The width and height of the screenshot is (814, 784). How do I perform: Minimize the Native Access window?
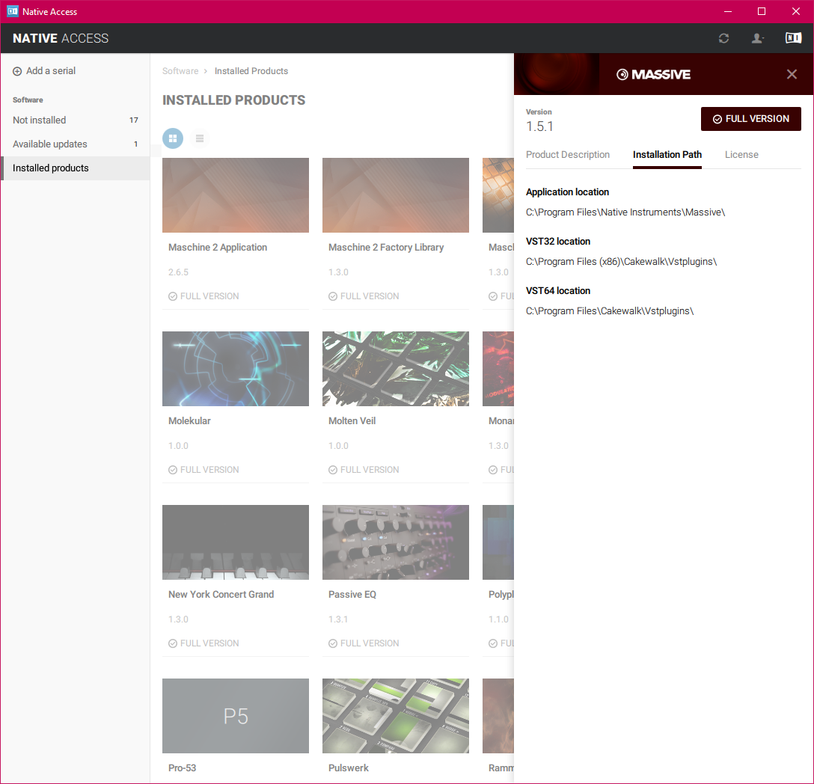(x=728, y=11)
